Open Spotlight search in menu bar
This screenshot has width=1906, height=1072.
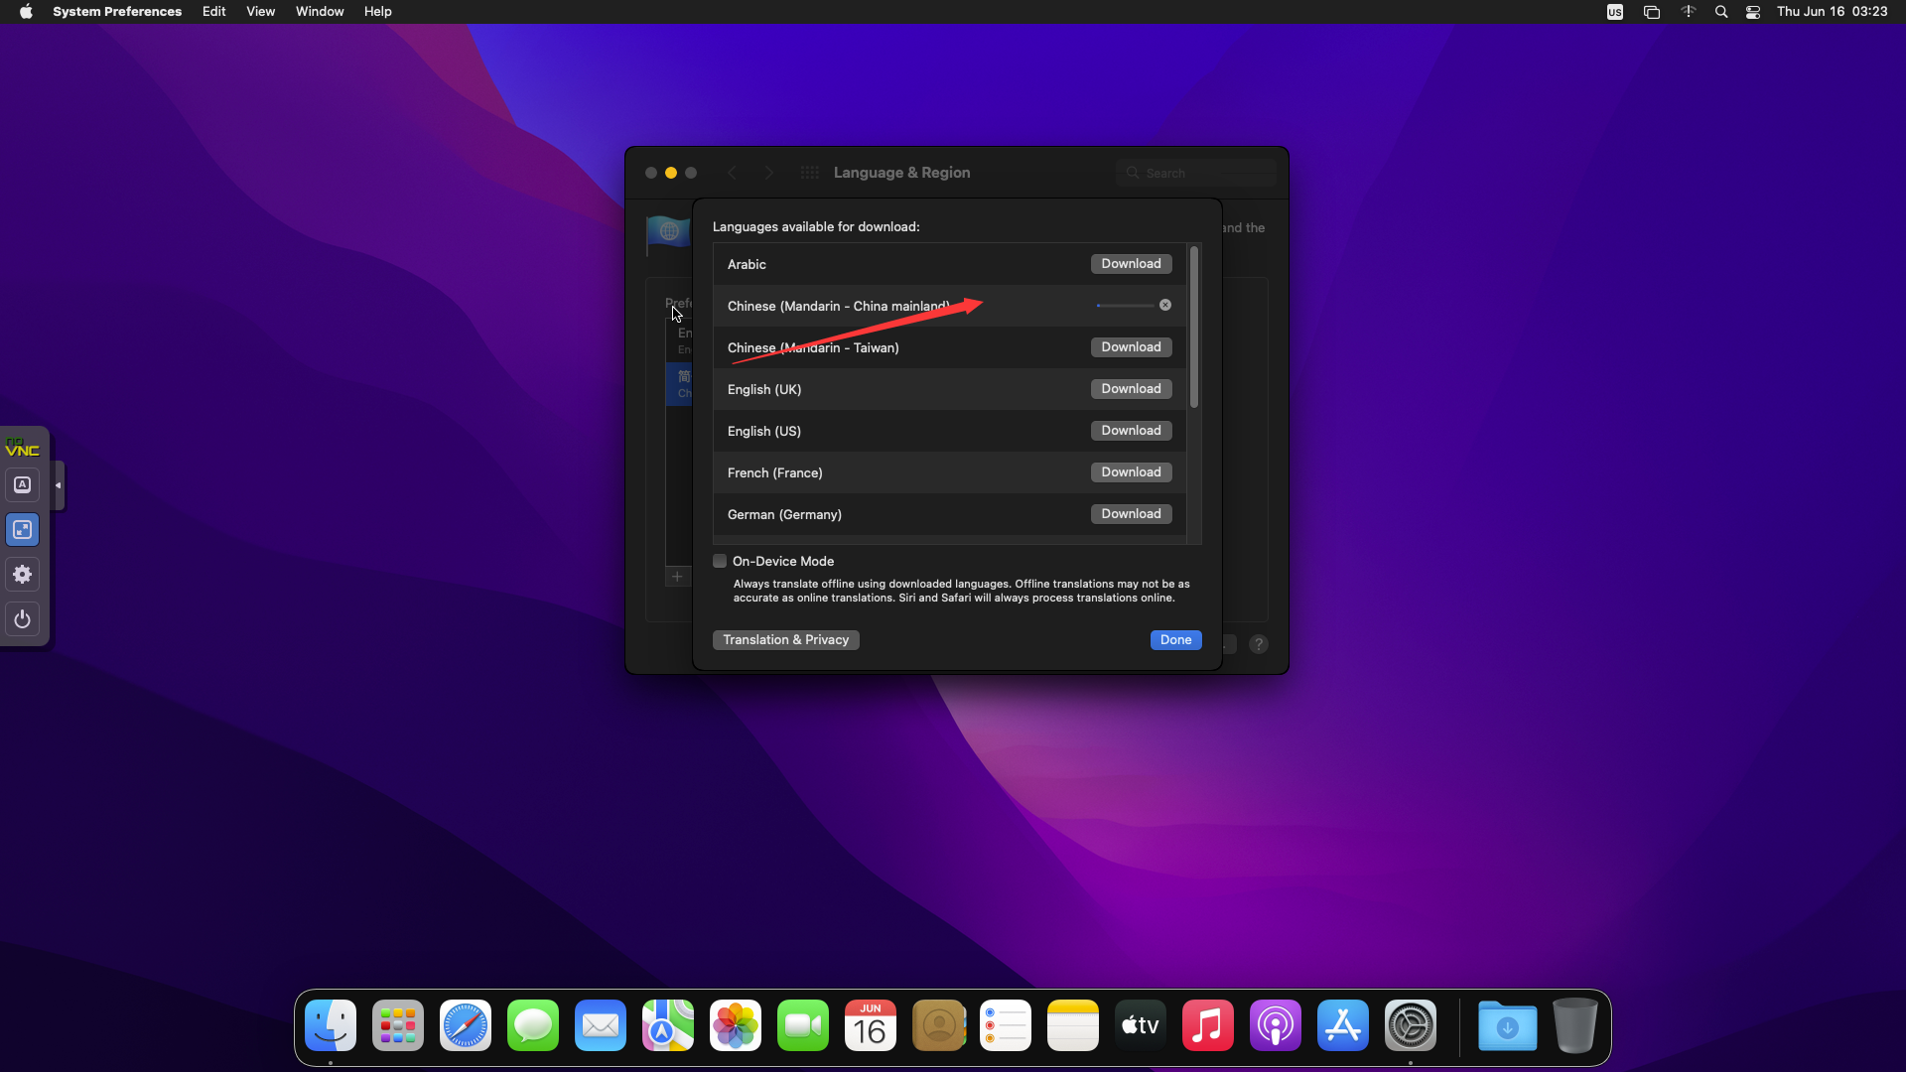click(1721, 12)
